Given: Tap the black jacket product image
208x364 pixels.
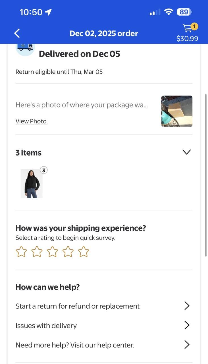Looking at the screenshot, I should (32, 183).
